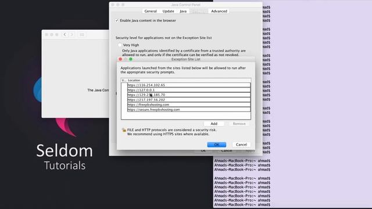This screenshot has height=209, width=372.
Task: Click Add in Exception Site List
Action: tap(214, 124)
